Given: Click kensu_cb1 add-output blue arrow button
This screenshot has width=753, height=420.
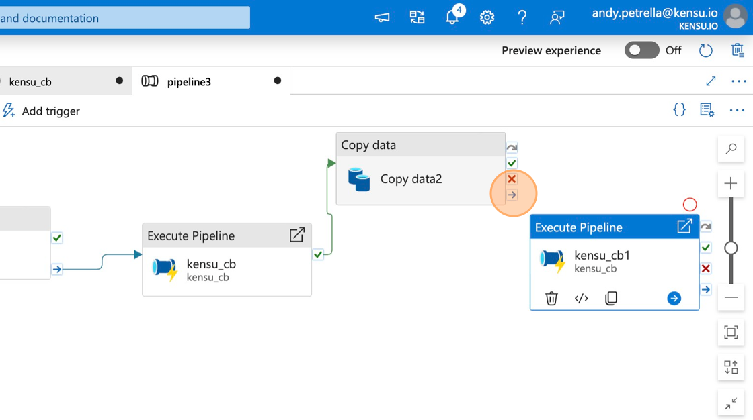Looking at the screenshot, I should tap(674, 298).
